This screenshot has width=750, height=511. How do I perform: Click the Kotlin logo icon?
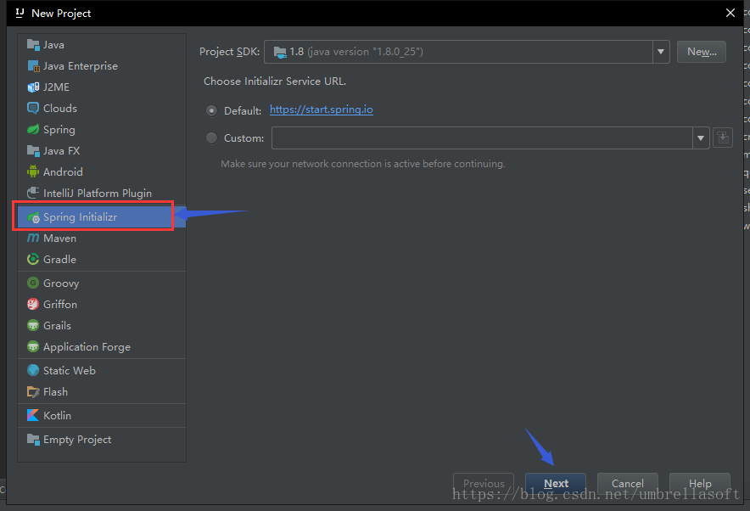(x=33, y=415)
